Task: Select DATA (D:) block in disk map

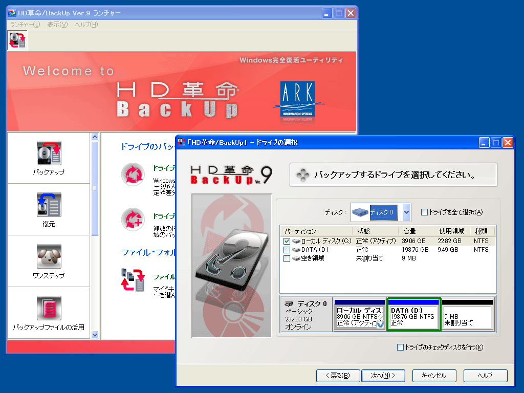Action: point(413,315)
